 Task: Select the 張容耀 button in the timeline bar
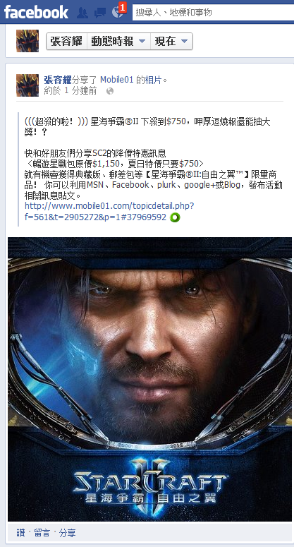(66, 42)
